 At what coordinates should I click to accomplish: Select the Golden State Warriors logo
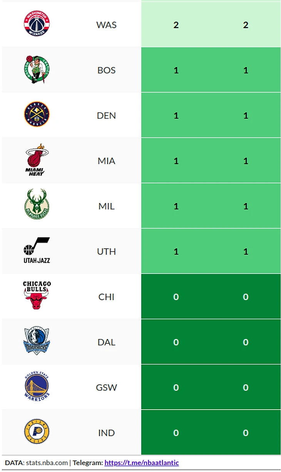pyautogui.click(x=37, y=386)
